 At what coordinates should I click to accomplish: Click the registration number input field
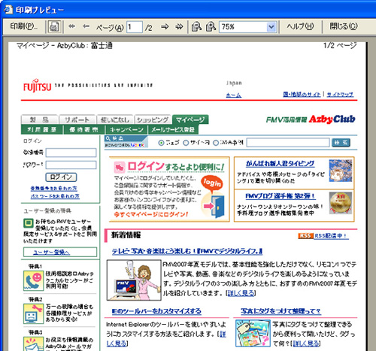tap(71, 153)
